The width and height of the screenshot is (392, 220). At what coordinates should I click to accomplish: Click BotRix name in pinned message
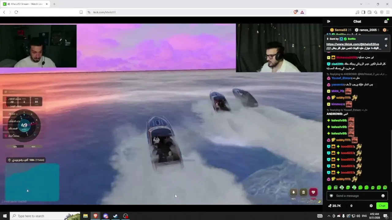coord(352,39)
